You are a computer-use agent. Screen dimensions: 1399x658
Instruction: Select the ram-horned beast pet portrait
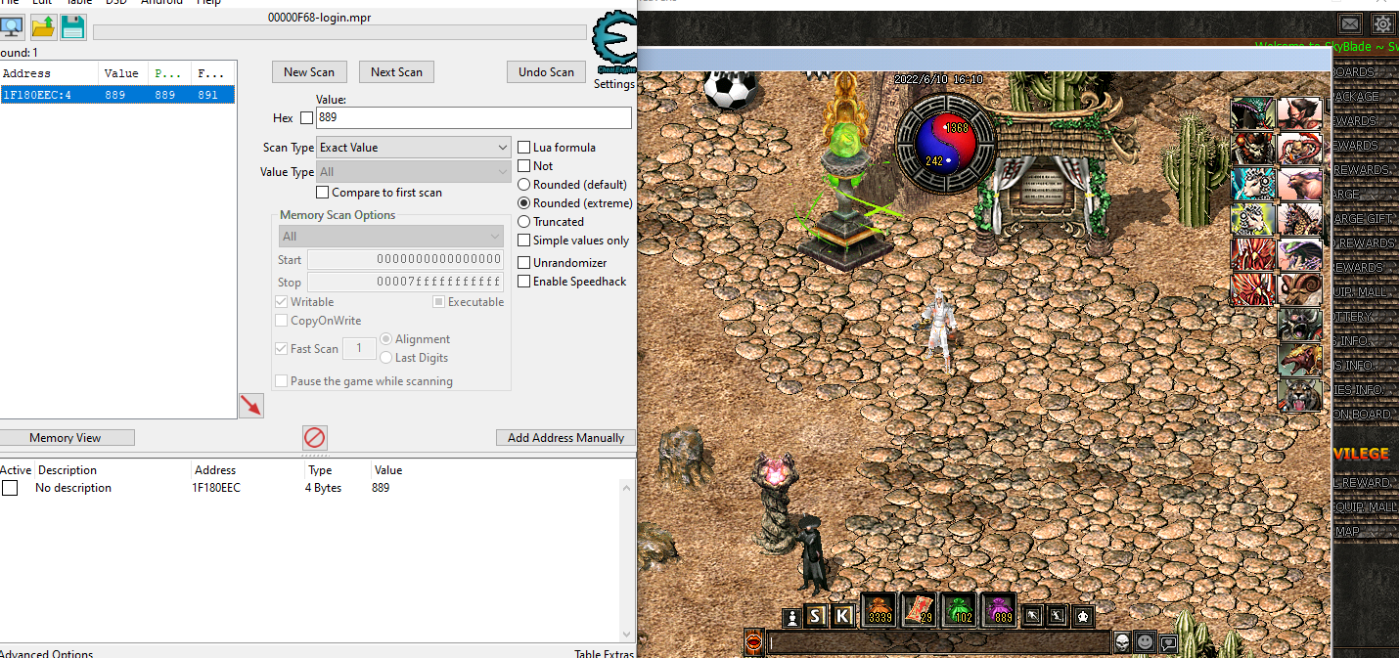pos(1300,290)
